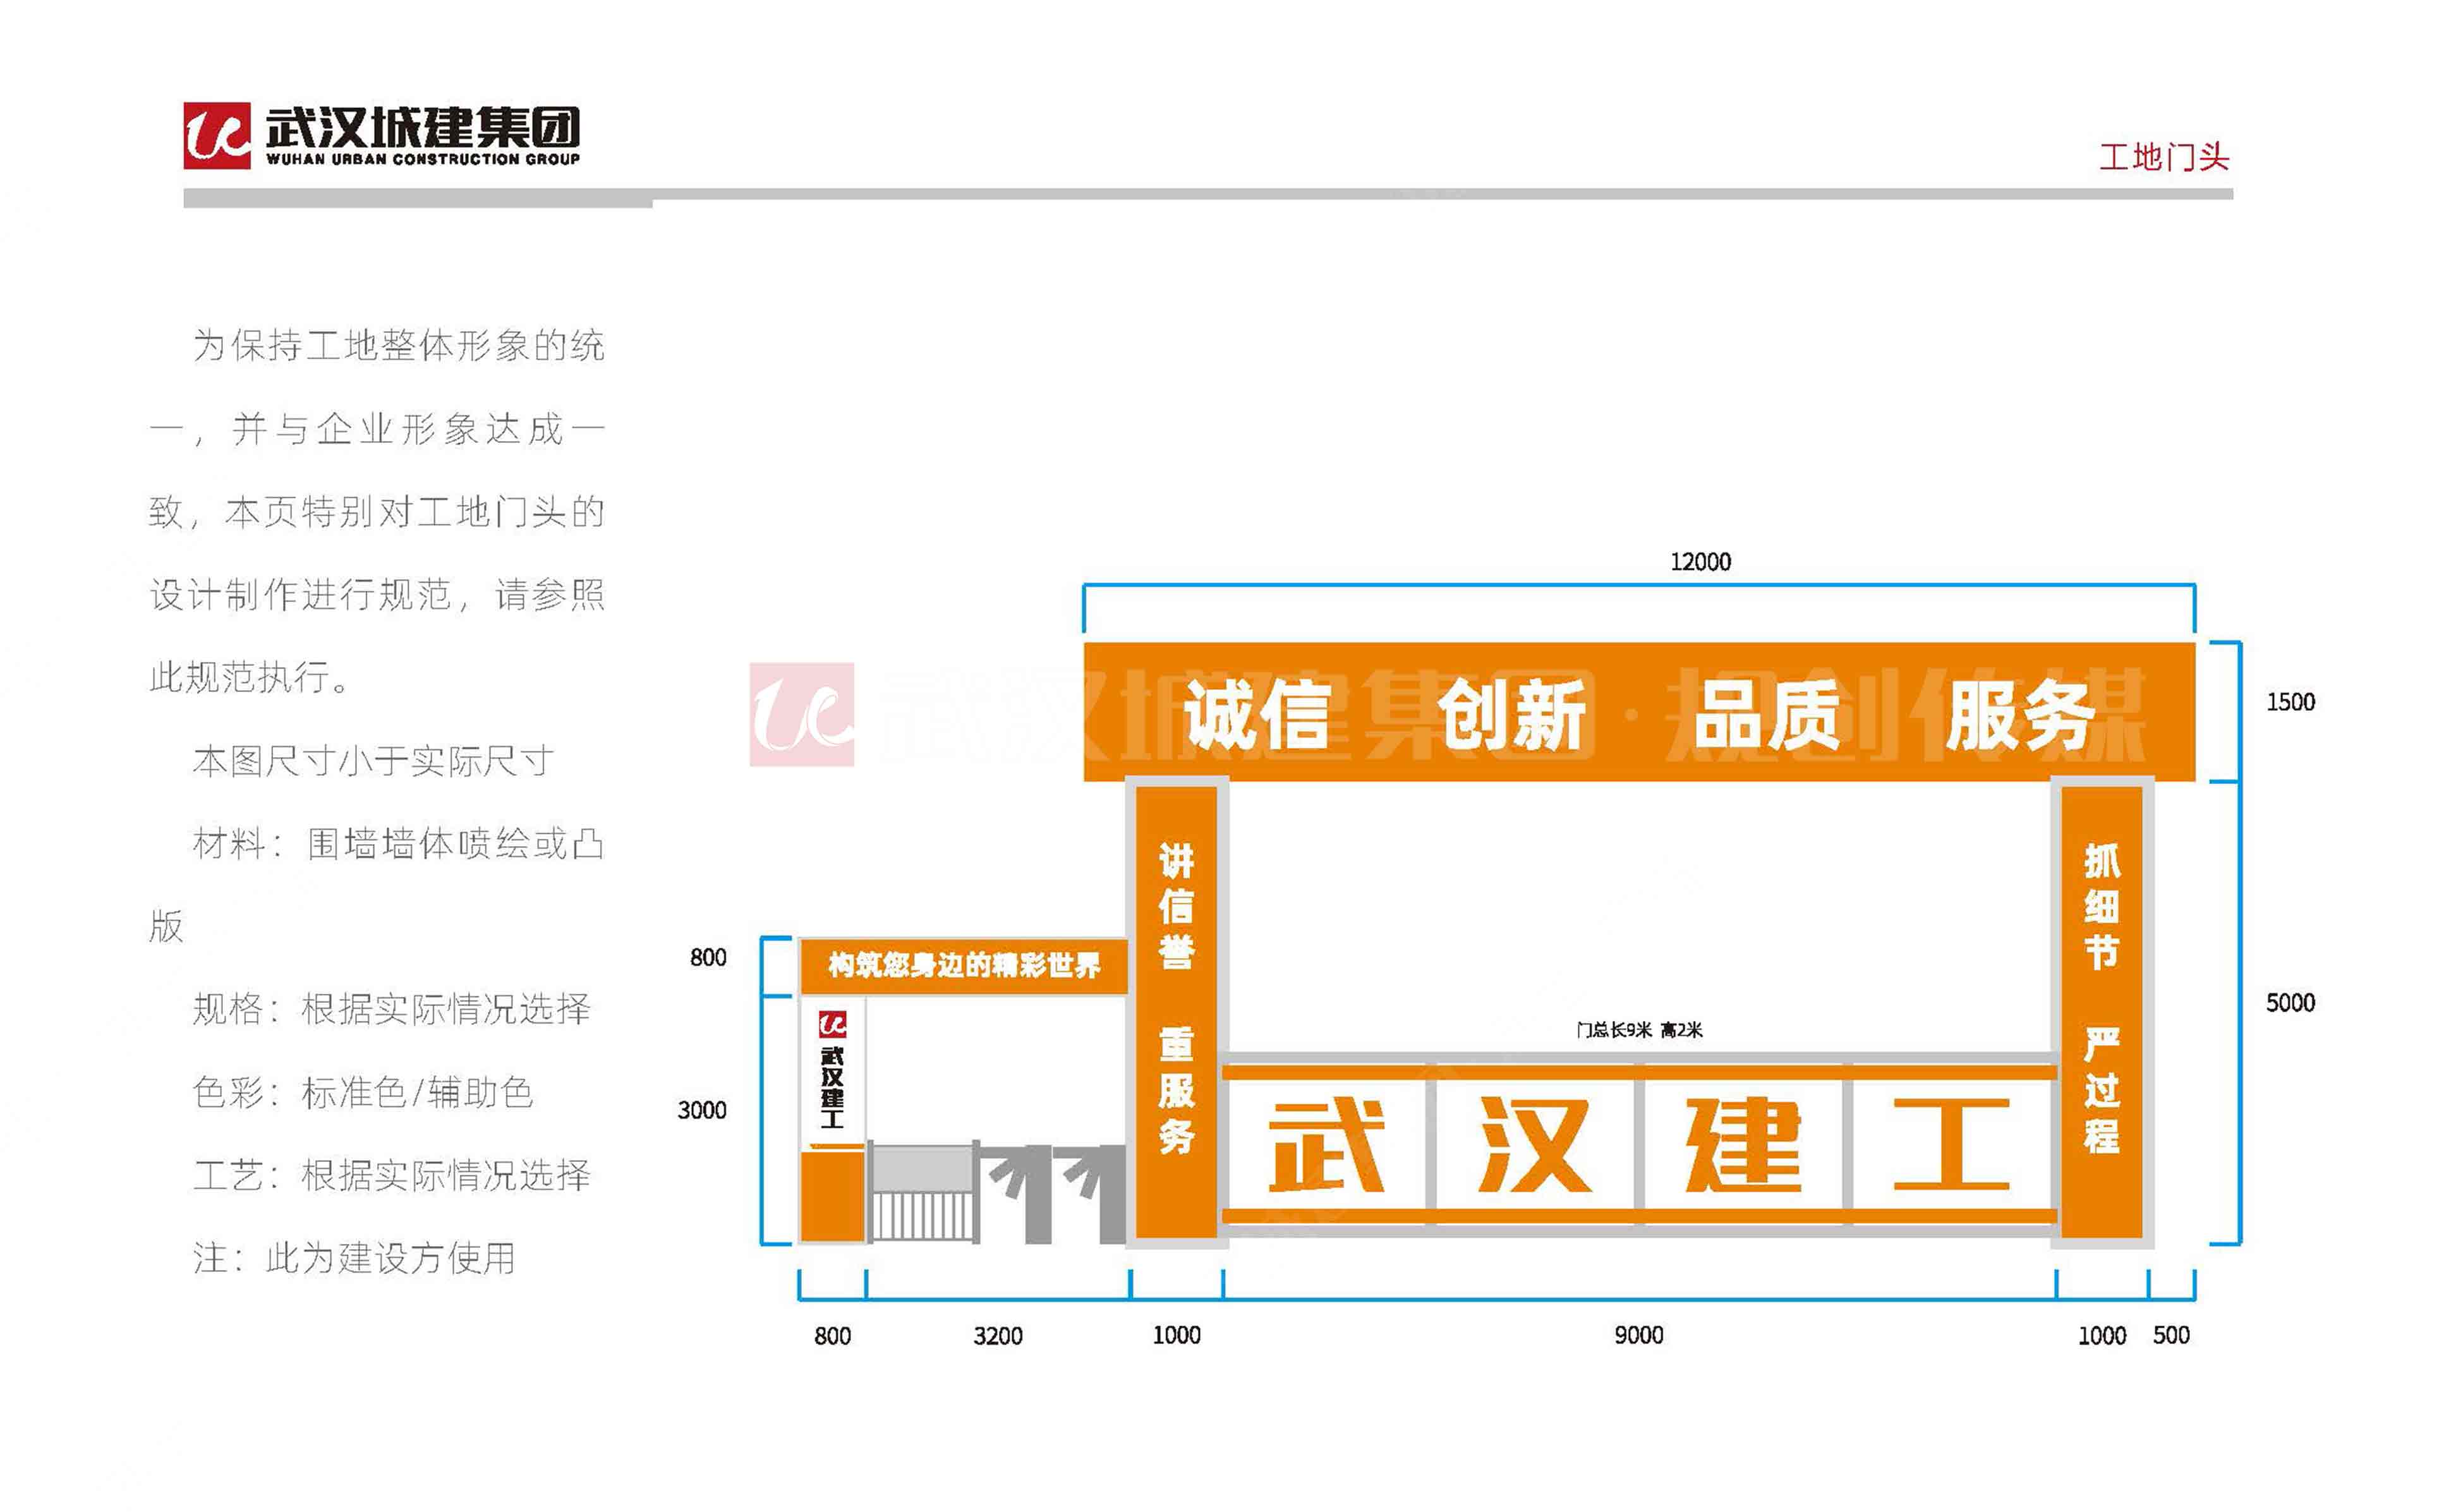Click the grey fence gate graphic

tap(923, 1192)
